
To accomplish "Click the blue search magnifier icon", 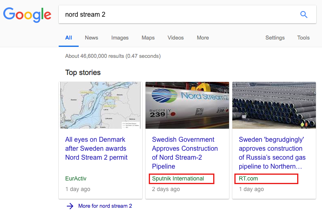I will 304,15.
